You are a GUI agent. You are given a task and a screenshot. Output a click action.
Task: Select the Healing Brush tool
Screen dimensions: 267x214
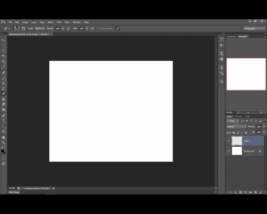[x=3, y=73]
